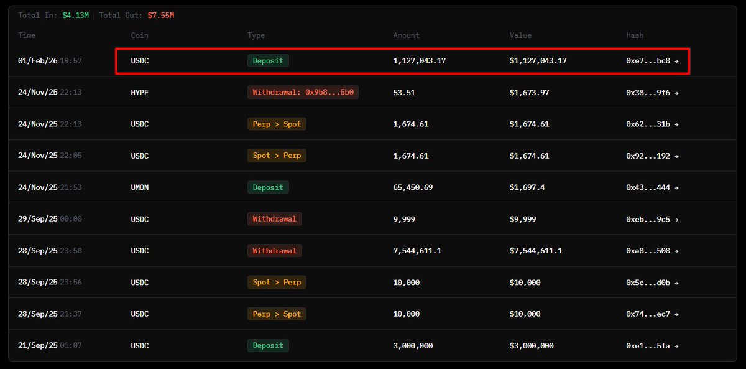This screenshot has width=746, height=369.
Task: Sort by the Time column header
Action: point(27,35)
